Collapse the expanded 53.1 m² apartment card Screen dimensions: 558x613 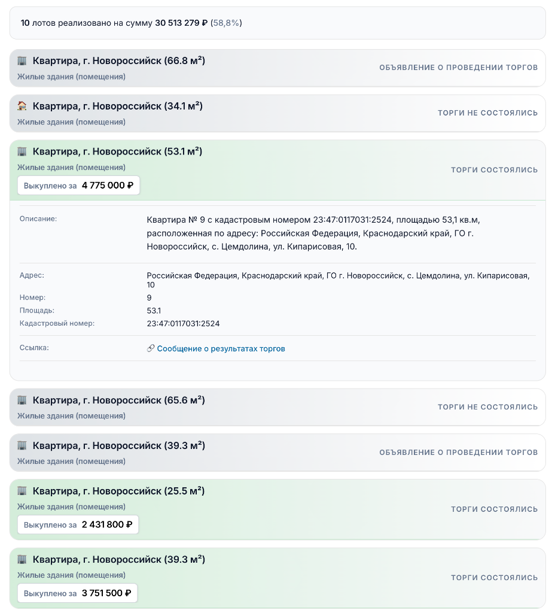[239, 151]
